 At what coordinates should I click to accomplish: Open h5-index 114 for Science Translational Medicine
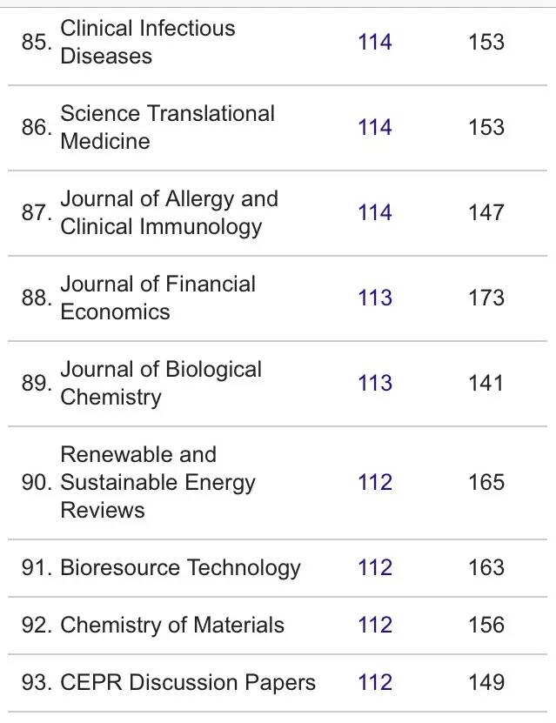(374, 127)
